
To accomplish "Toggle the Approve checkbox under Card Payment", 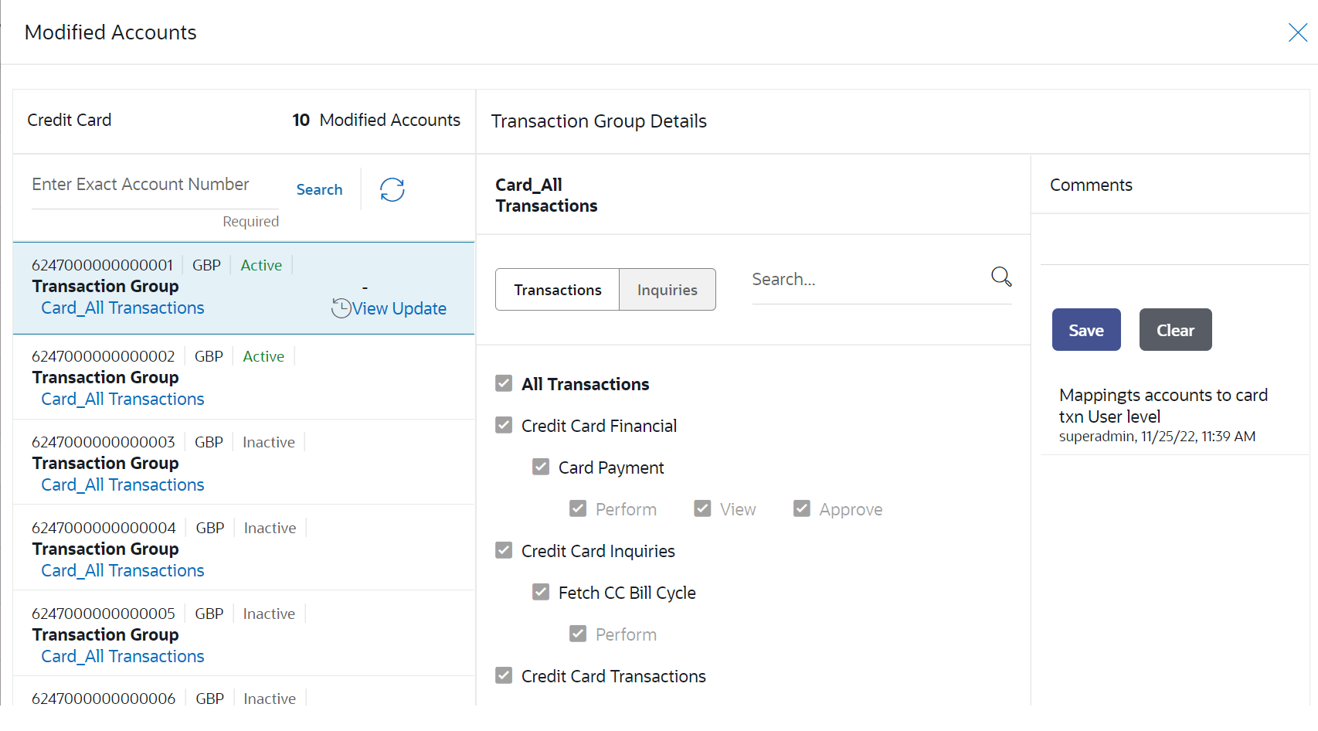I will [802, 509].
